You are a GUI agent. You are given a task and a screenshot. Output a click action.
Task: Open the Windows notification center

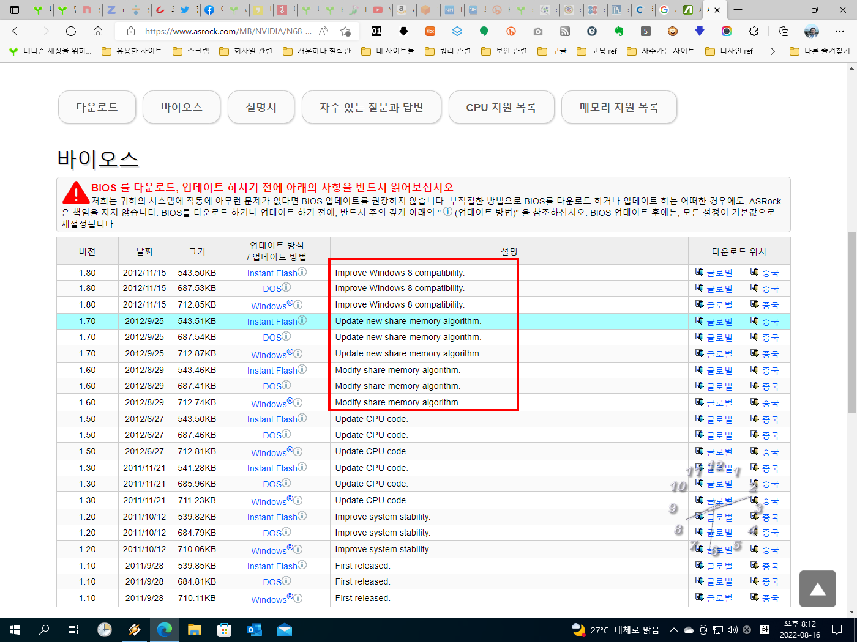tap(837, 630)
